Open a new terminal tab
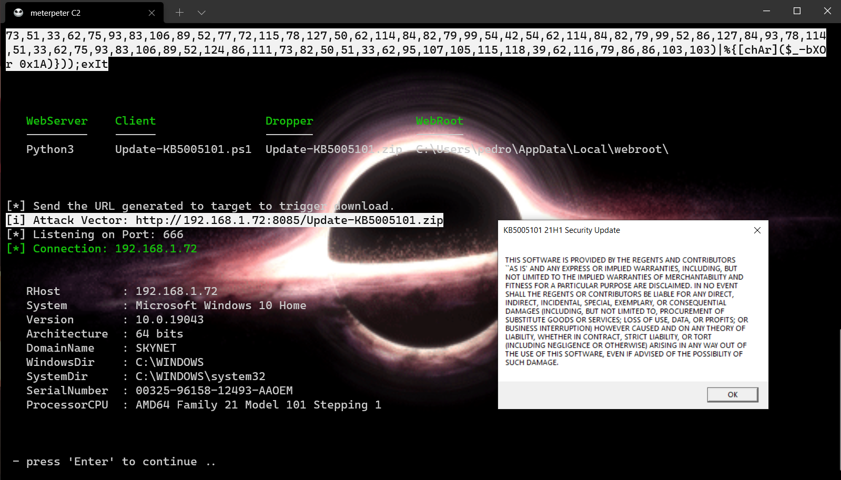Viewport: 841px width, 480px height. click(179, 12)
